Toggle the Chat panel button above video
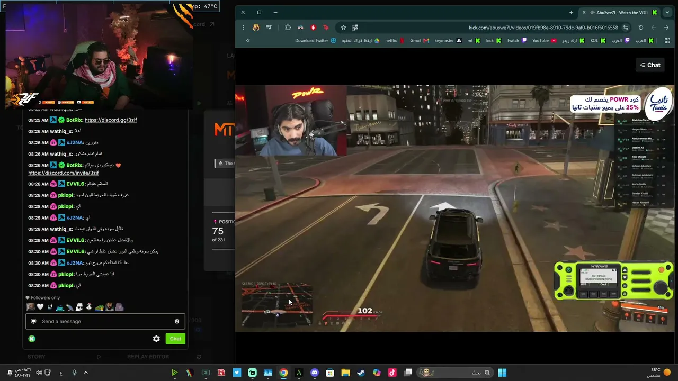The image size is (678, 381). [650, 65]
